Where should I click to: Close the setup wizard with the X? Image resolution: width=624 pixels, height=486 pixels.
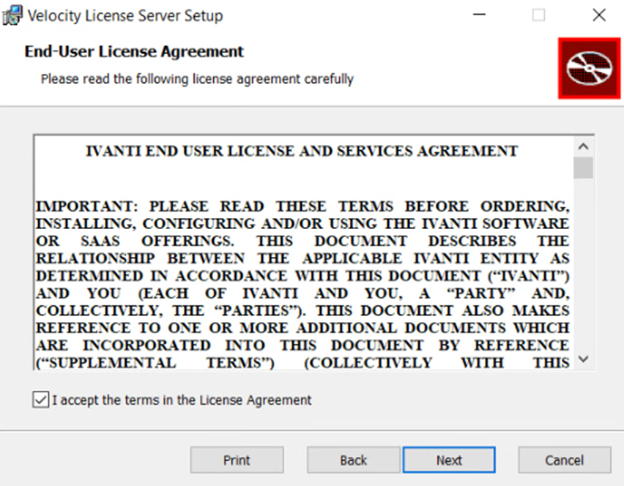click(x=598, y=15)
